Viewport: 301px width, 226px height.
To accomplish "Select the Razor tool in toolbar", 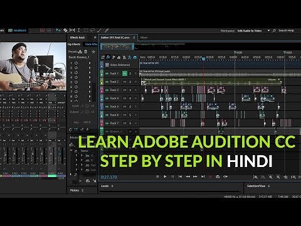I will pyautogui.click(x=65, y=30).
